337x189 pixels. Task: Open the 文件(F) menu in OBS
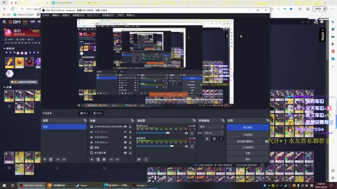click(x=45, y=16)
